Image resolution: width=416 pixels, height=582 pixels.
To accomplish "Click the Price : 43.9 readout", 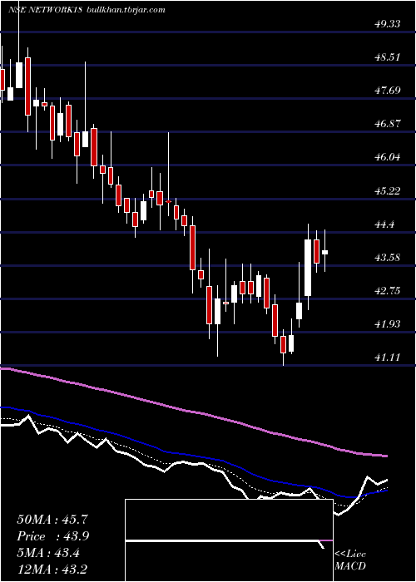I will (52, 536).
